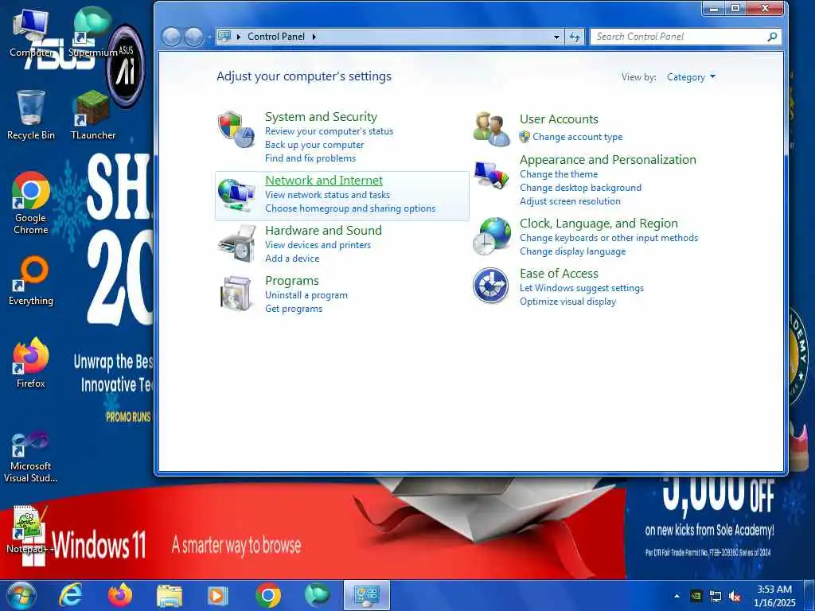Click Change account type link
This screenshot has width=815, height=611.
tap(577, 137)
